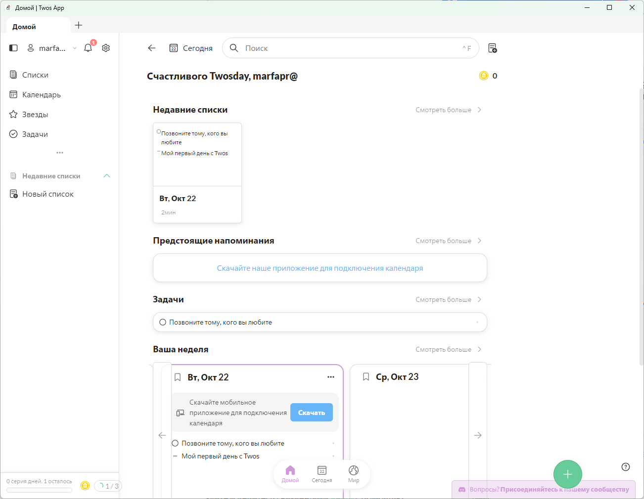Collapse Недавние списки sidebar section
Screen dimensions: 644x499
(107, 176)
